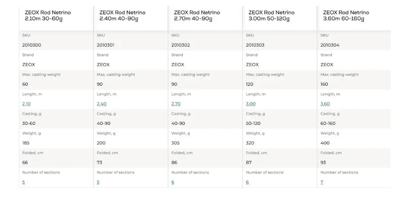The image size is (406, 203).
Task: Click folded length value 73
Action: point(99,162)
